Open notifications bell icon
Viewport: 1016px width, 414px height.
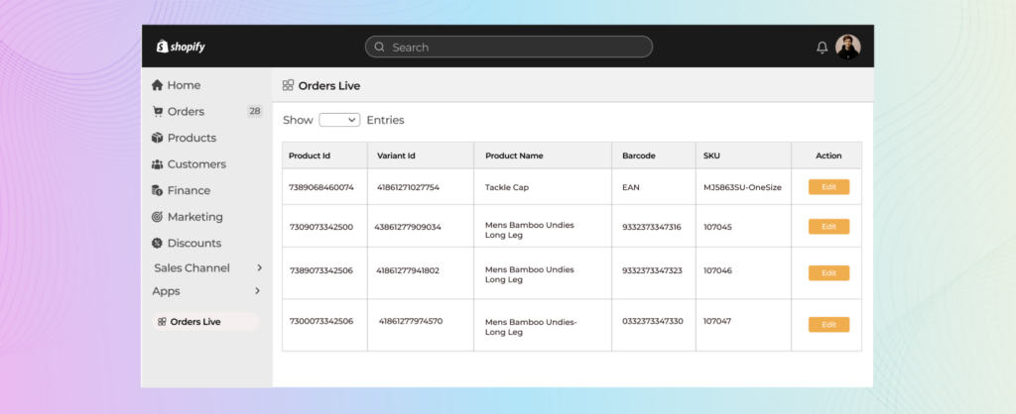point(822,48)
